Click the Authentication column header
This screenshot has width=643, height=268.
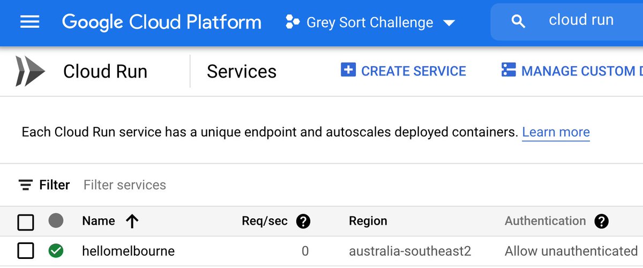pyautogui.click(x=545, y=221)
